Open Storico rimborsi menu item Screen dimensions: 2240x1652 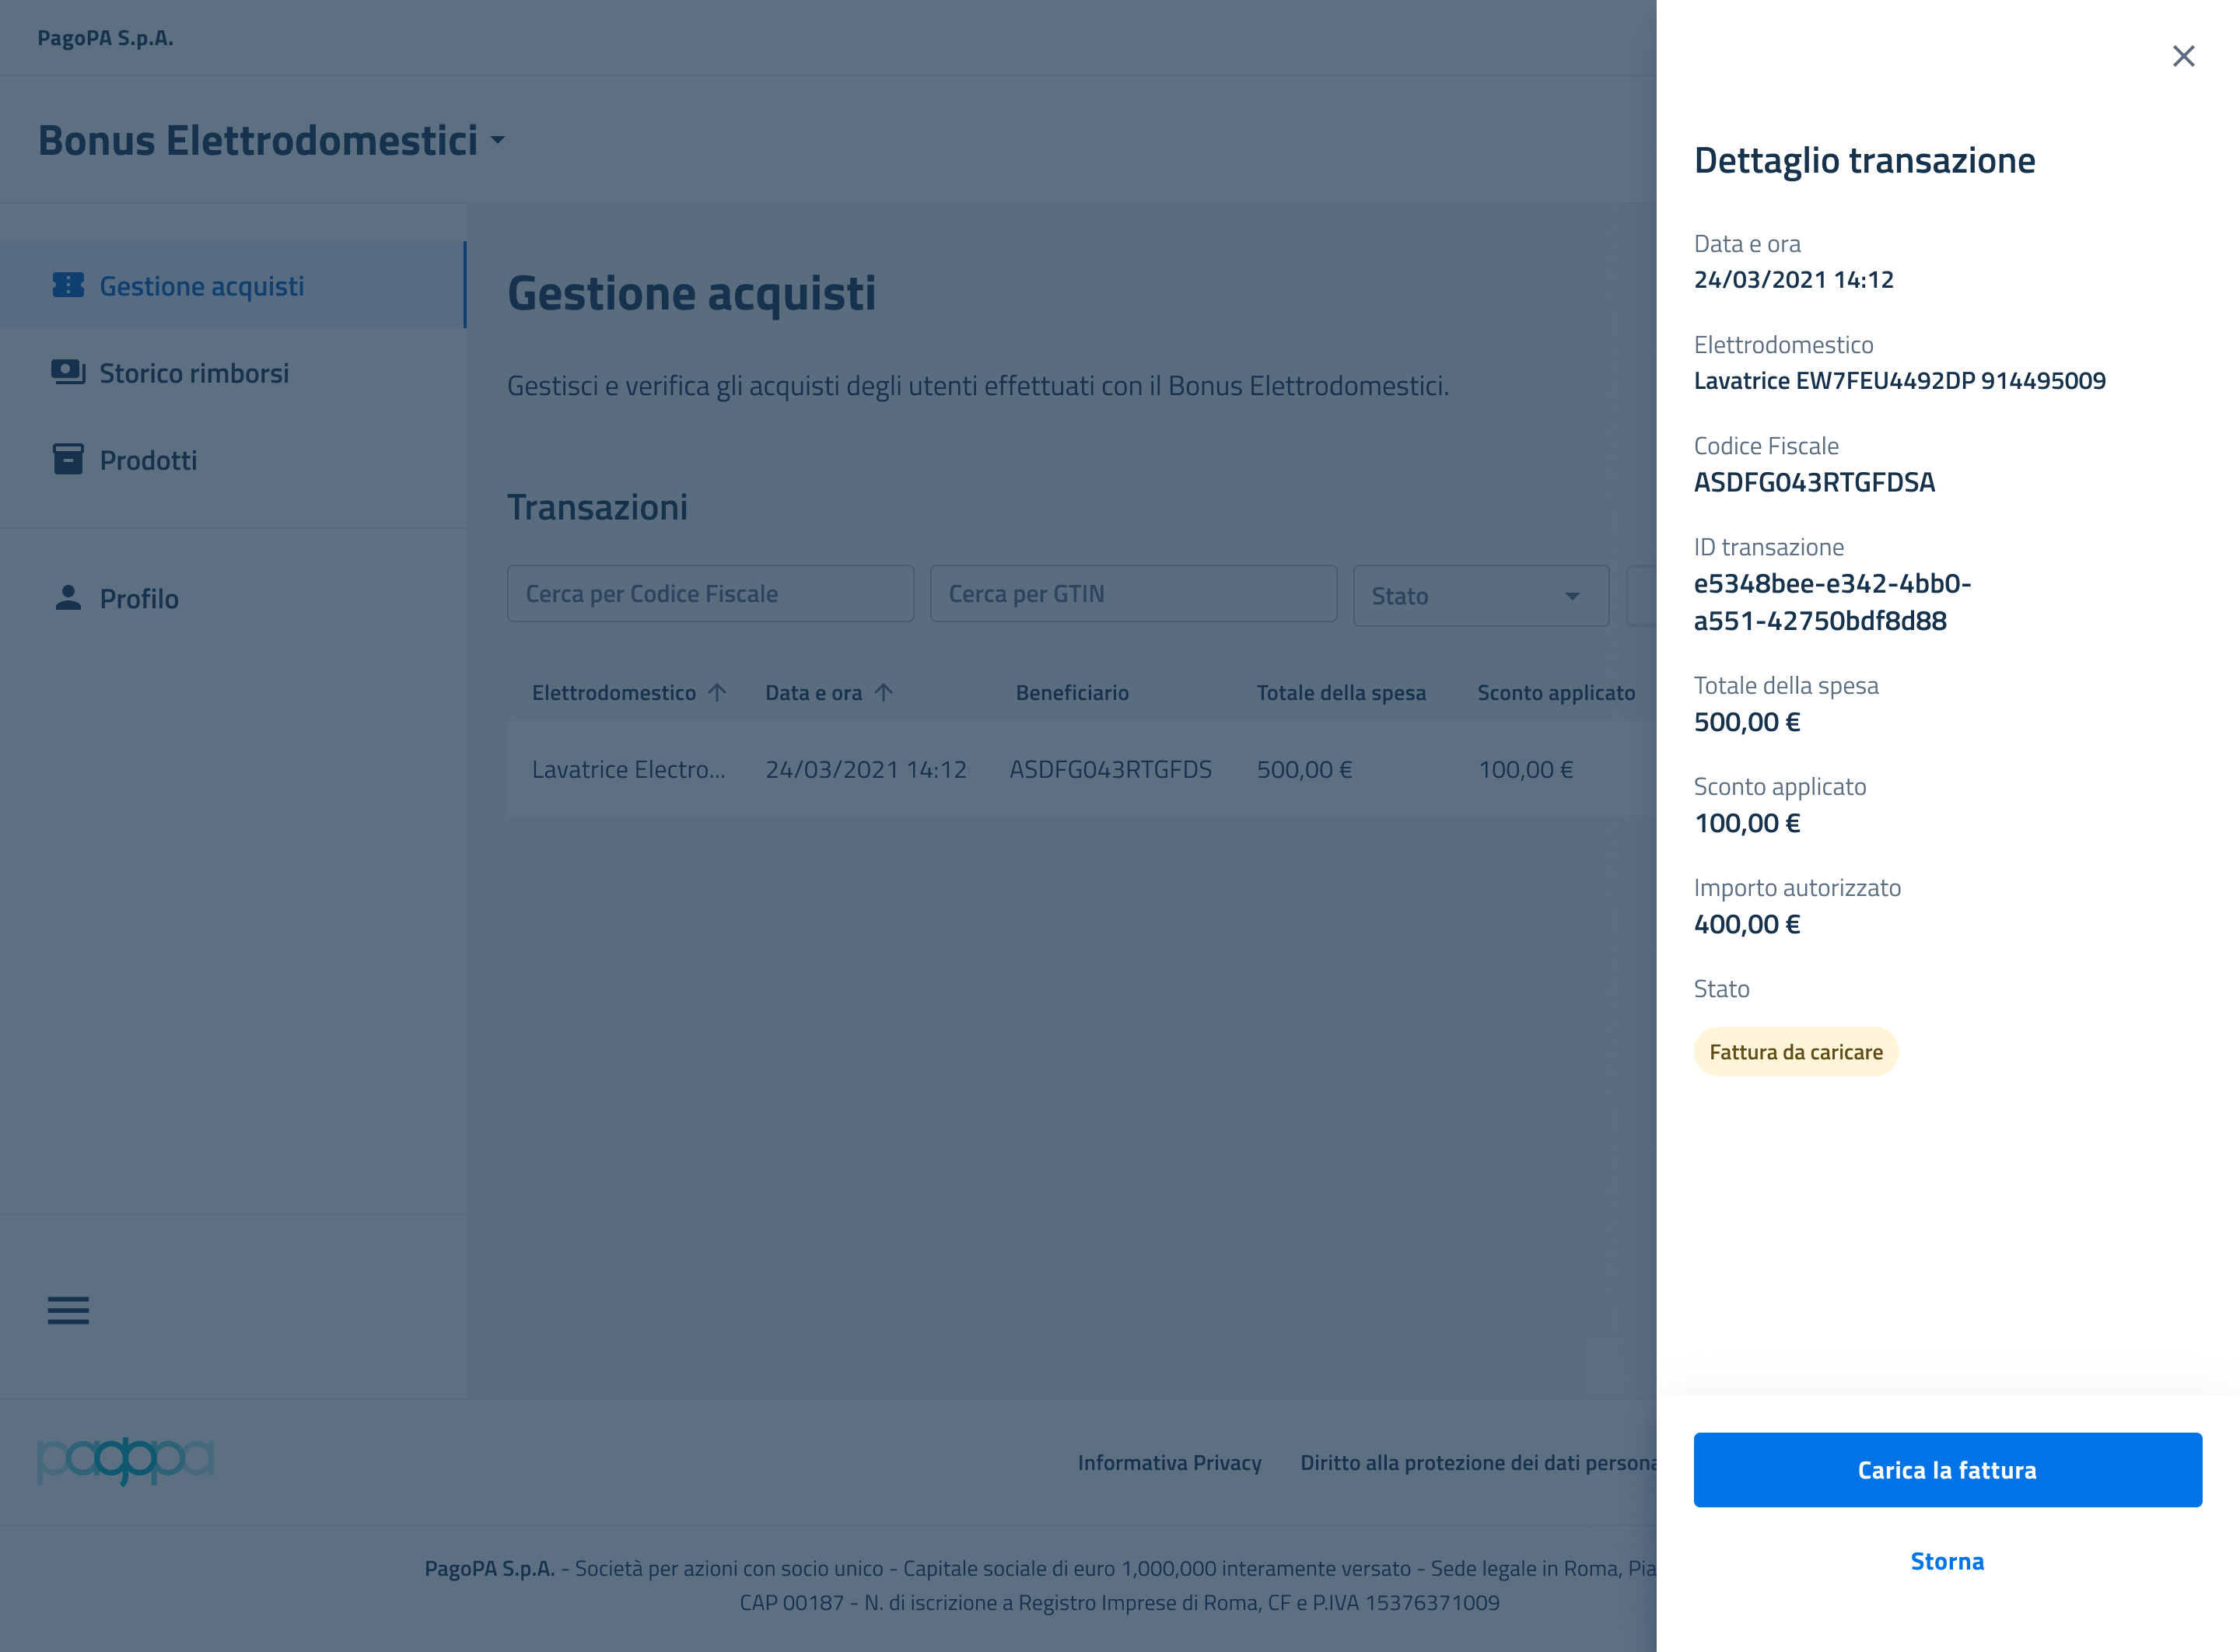point(194,373)
